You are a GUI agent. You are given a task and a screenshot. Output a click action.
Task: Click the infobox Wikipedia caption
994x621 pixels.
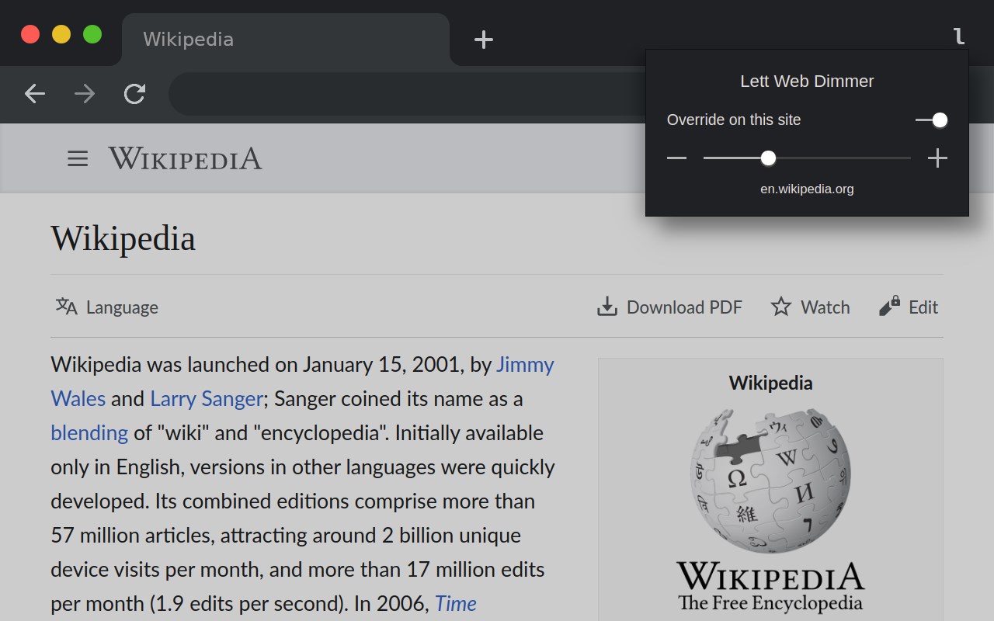[770, 383]
